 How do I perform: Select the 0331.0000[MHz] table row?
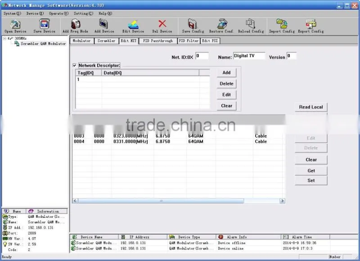pos(179,142)
